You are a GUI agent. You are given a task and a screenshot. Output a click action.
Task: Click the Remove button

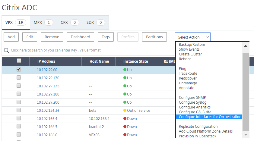(52, 37)
